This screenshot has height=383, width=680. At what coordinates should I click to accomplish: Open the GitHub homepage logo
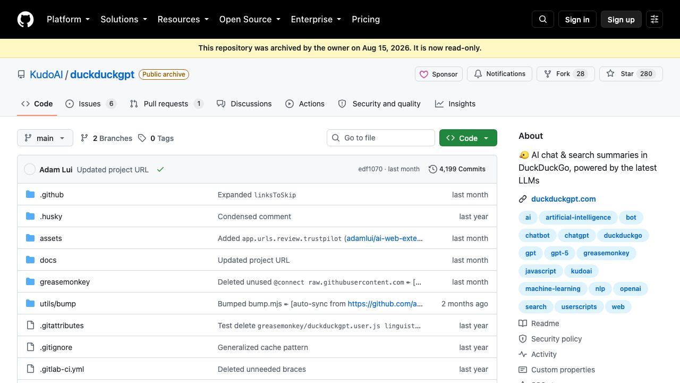point(25,19)
